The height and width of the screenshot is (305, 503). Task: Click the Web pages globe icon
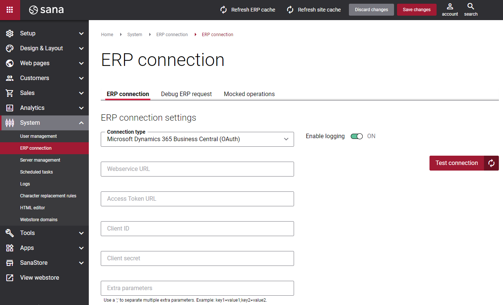(x=10, y=63)
